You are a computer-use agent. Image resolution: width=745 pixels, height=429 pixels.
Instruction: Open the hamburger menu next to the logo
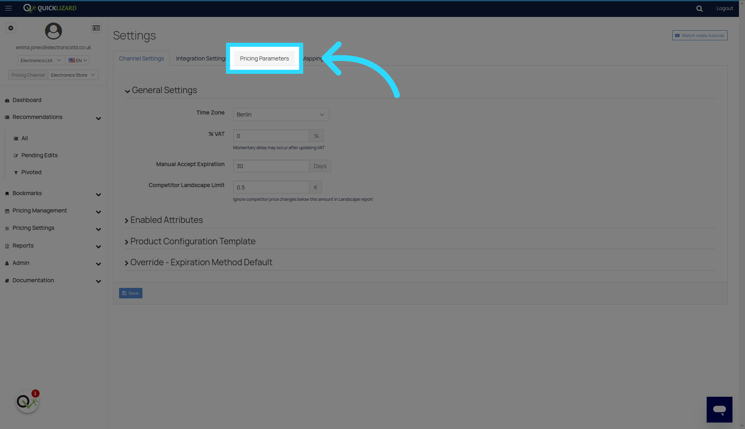point(8,8)
